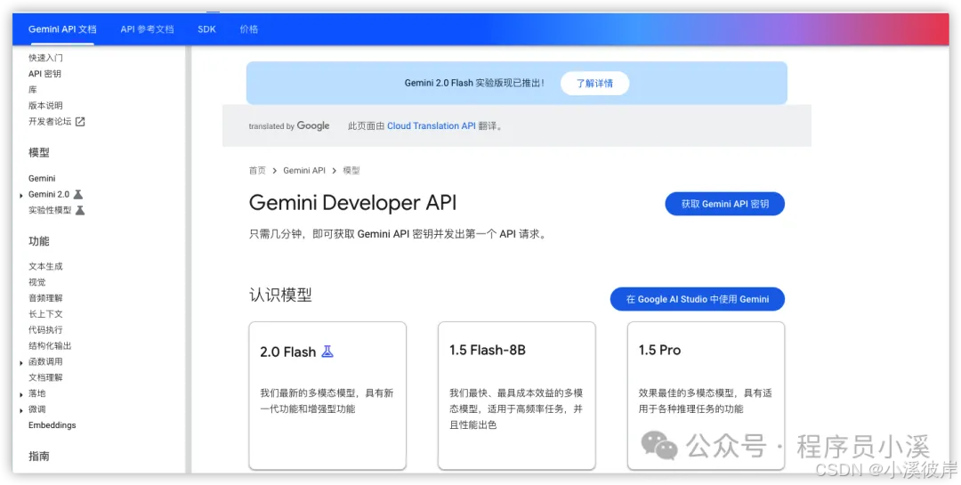Click the 模型 breadcrumb

pos(351,171)
